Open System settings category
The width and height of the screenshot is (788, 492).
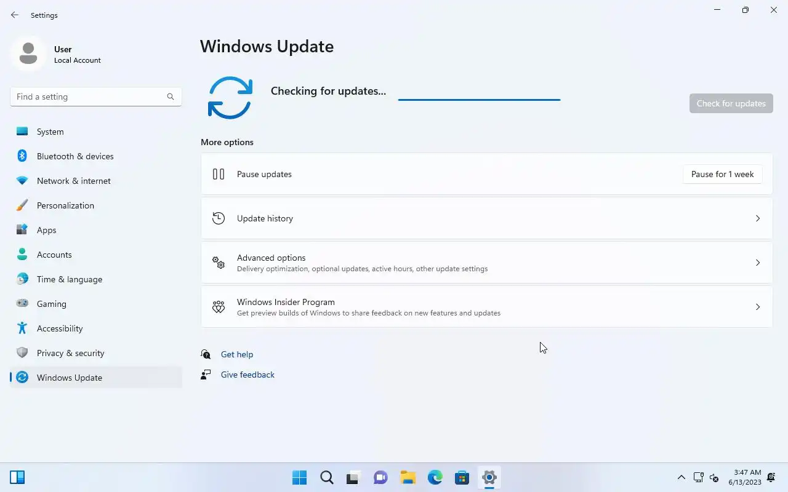96,132
